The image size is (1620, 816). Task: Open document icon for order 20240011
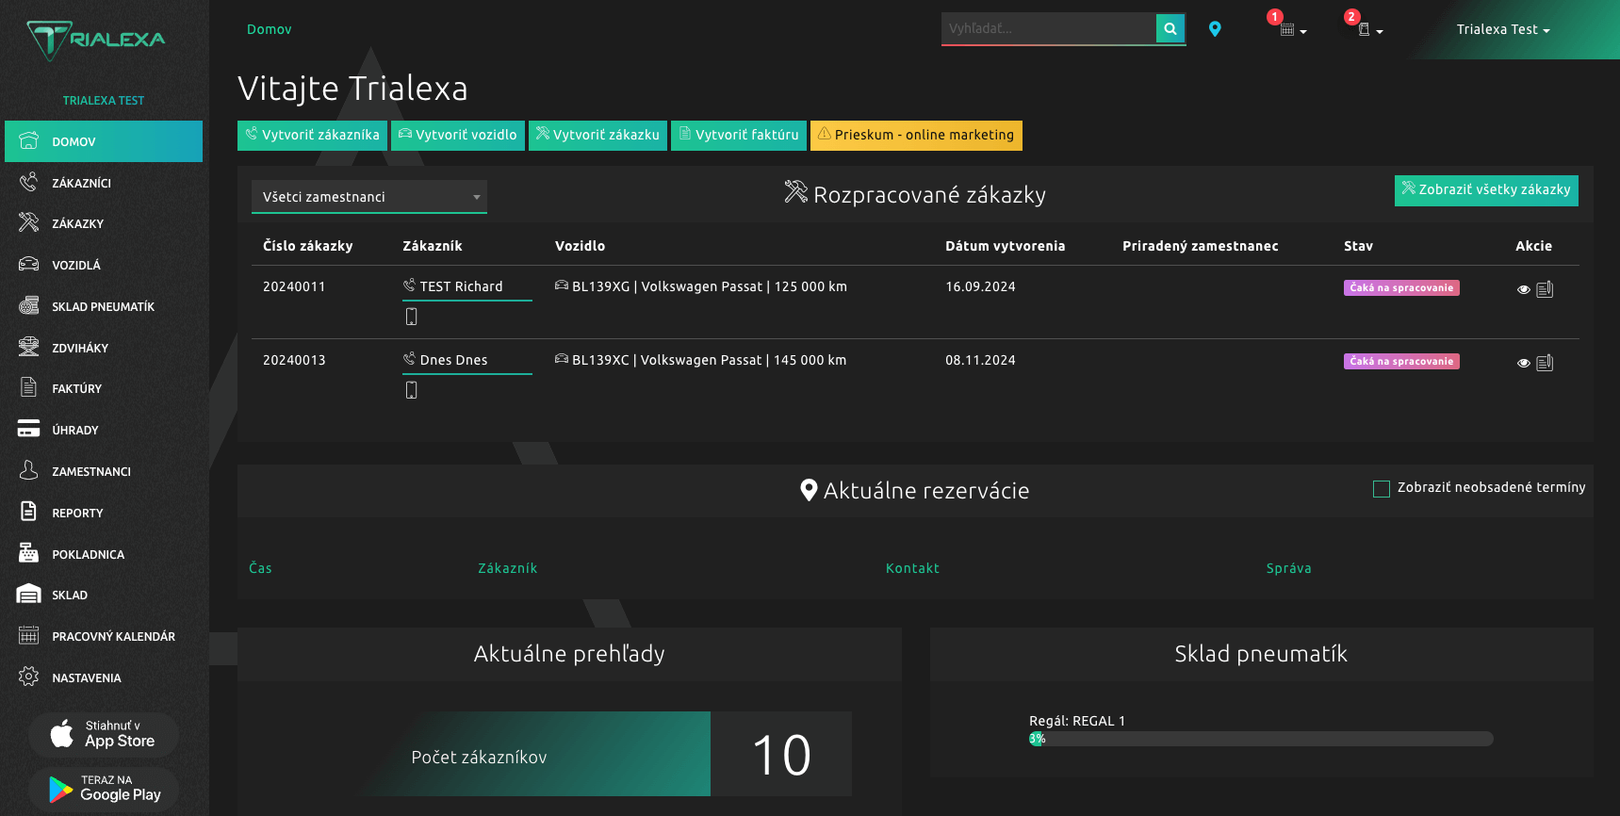point(1545,289)
